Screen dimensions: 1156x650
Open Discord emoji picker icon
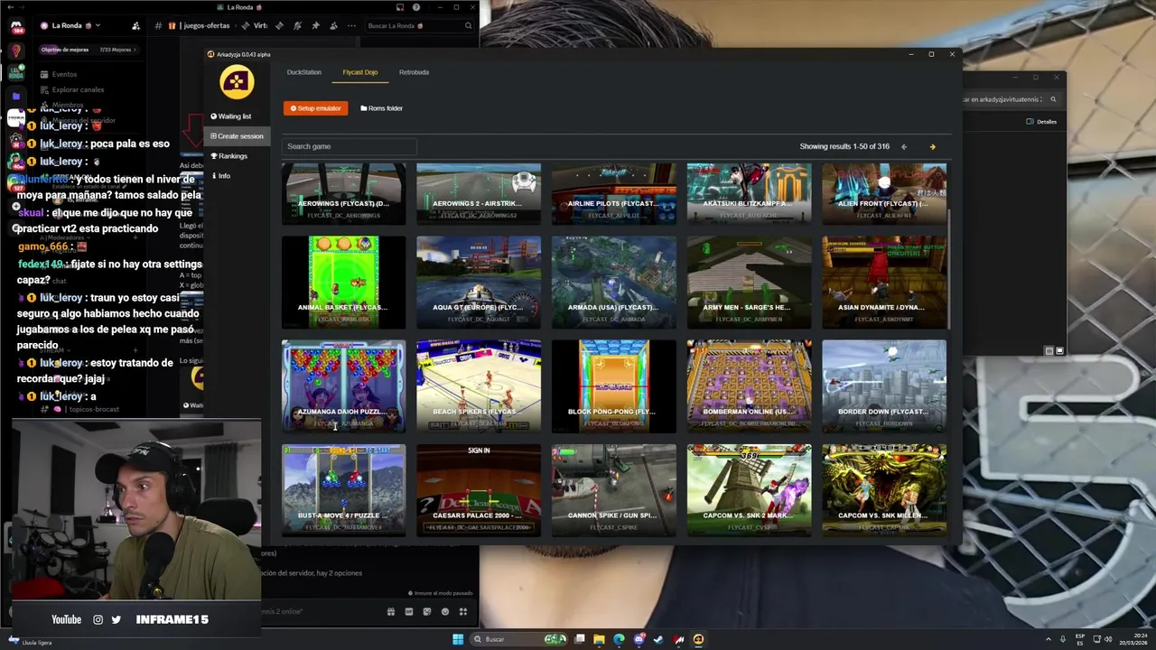(444, 611)
